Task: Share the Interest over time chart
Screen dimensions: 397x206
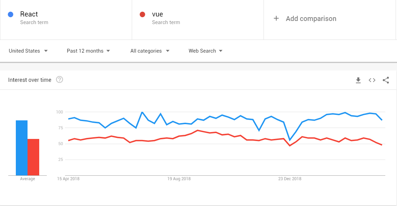Action: 386,80
